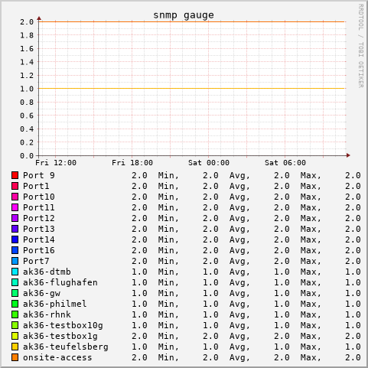Click the ak36-flughafen legend label
The image size is (368, 368).
pyautogui.click(x=60, y=282)
